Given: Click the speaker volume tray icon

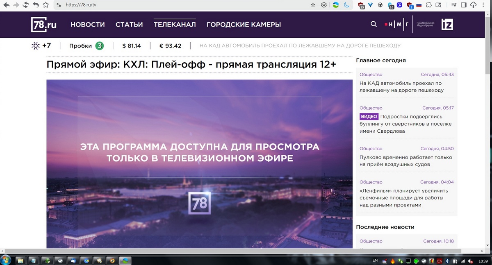Looking at the screenshot, I should [470, 261].
